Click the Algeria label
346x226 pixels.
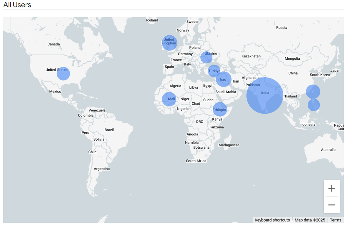[x=175, y=86]
